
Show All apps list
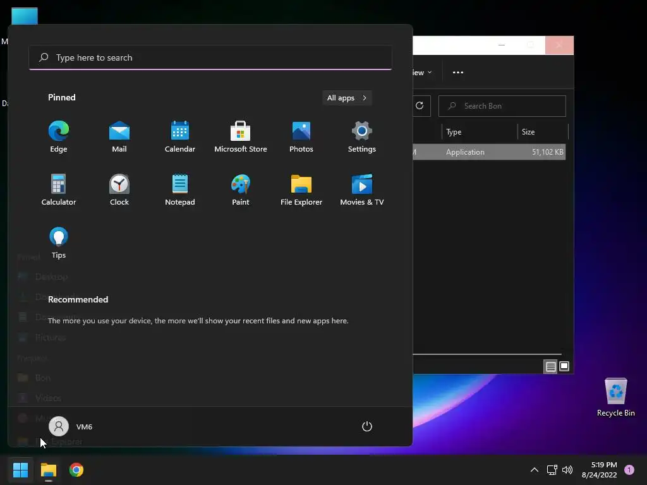point(347,98)
